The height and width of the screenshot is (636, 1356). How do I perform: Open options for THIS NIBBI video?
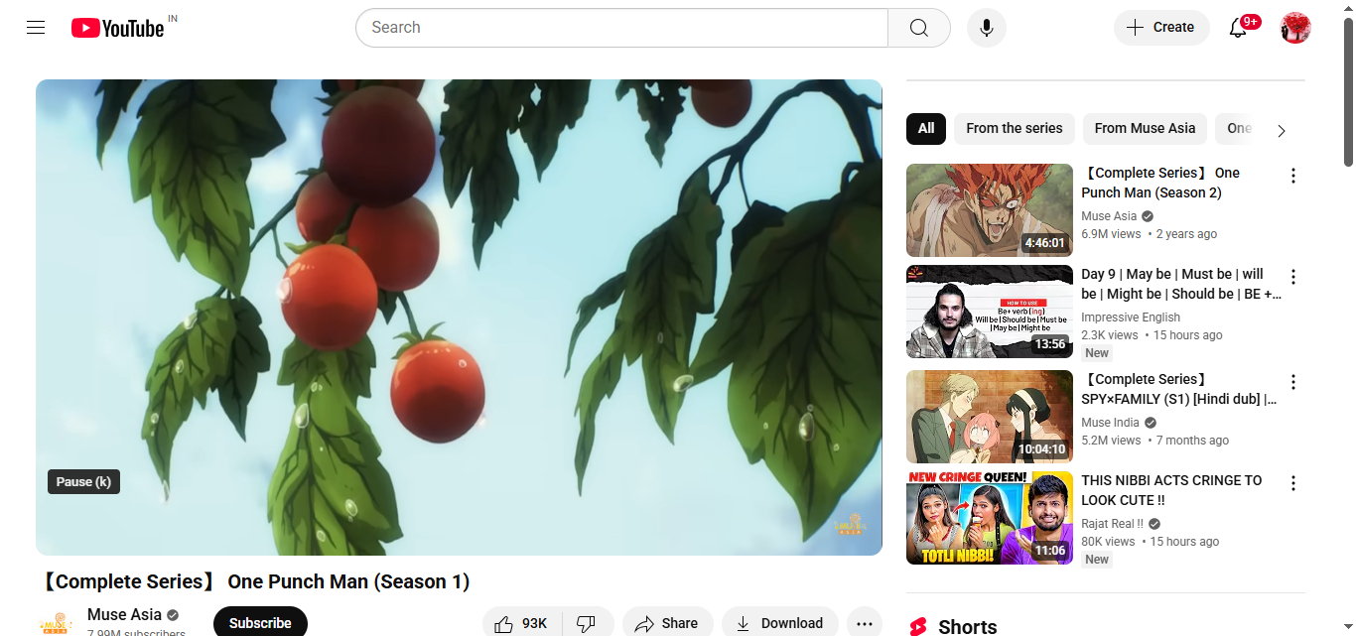(x=1293, y=483)
